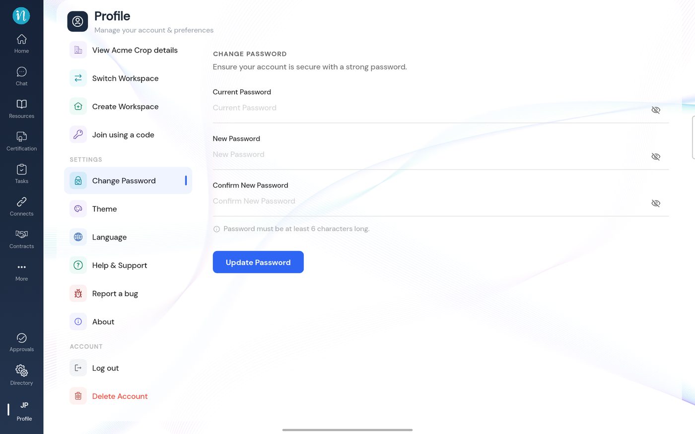695x434 pixels.
Task: Open Connects from the sidebar
Action: (21, 207)
